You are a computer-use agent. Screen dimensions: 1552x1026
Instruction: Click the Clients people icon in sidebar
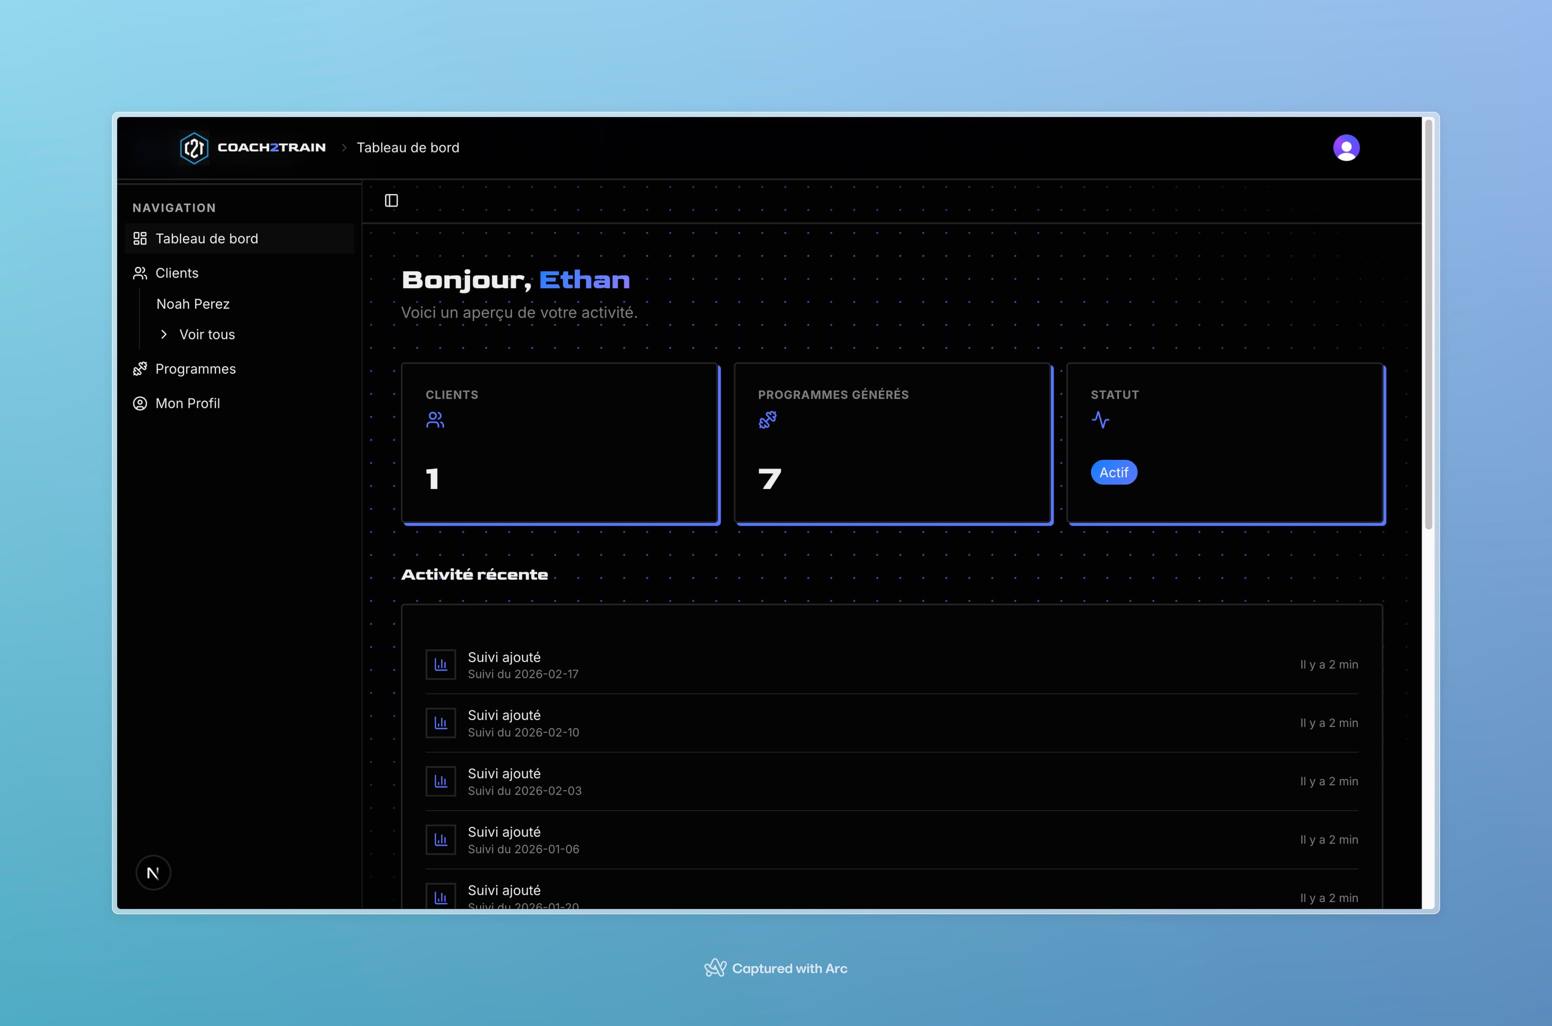coord(140,273)
